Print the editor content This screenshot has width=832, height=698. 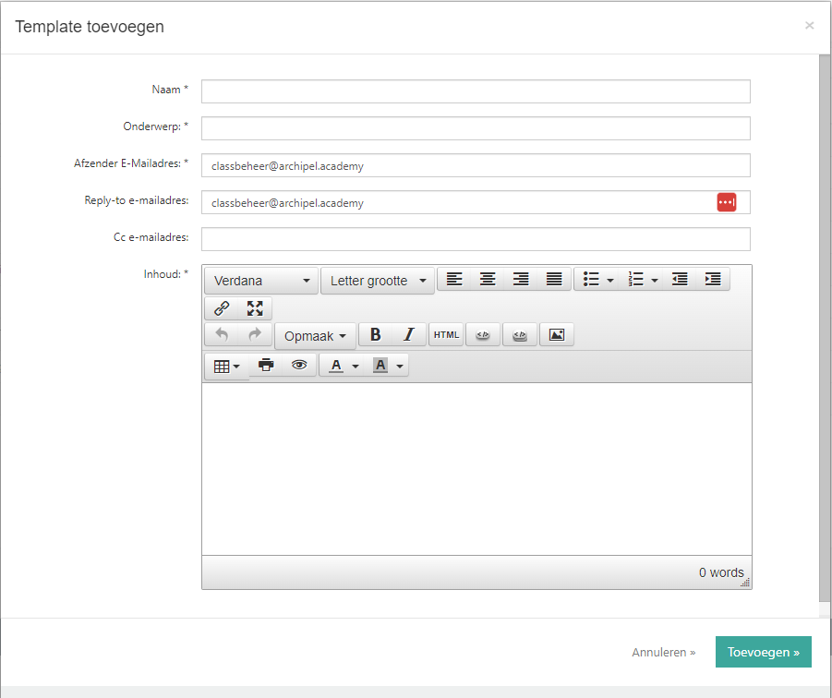click(266, 366)
